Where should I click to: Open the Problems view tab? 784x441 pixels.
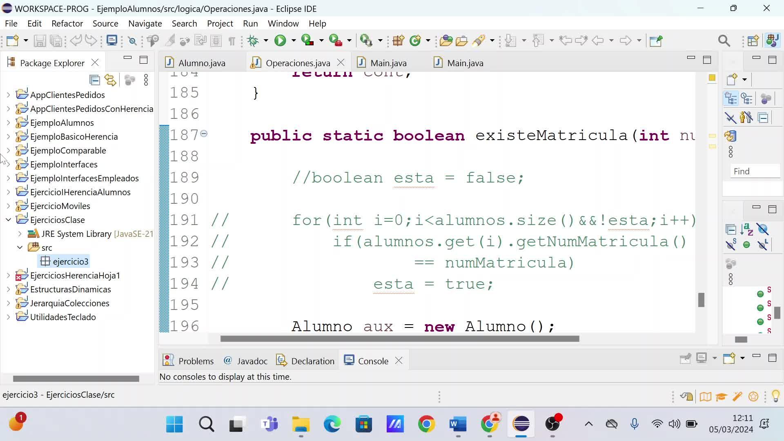coord(196,361)
